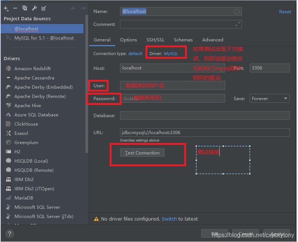Expand the Comment field
The image size is (298, 242).
tap(237, 24)
